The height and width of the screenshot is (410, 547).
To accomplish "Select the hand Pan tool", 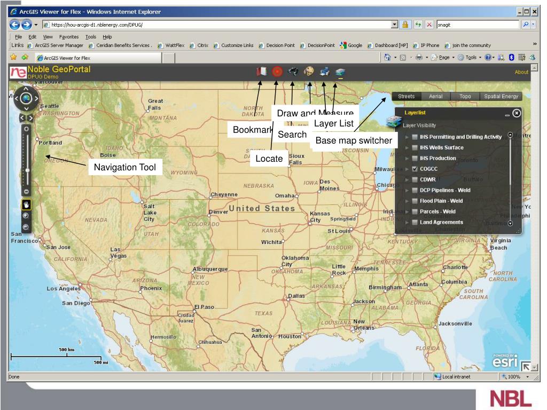I will pyautogui.click(x=26, y=204).
